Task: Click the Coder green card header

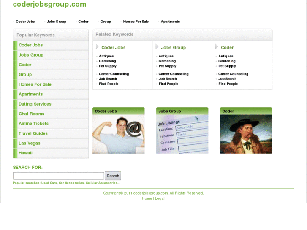Action: tap(246, 111)
